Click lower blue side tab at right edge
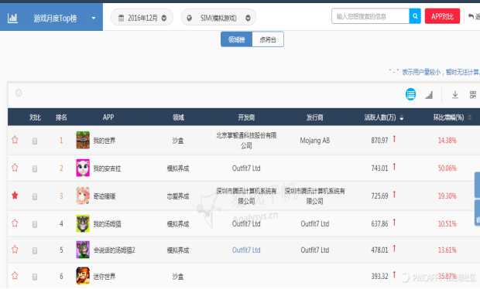 (x=477, y=212)
